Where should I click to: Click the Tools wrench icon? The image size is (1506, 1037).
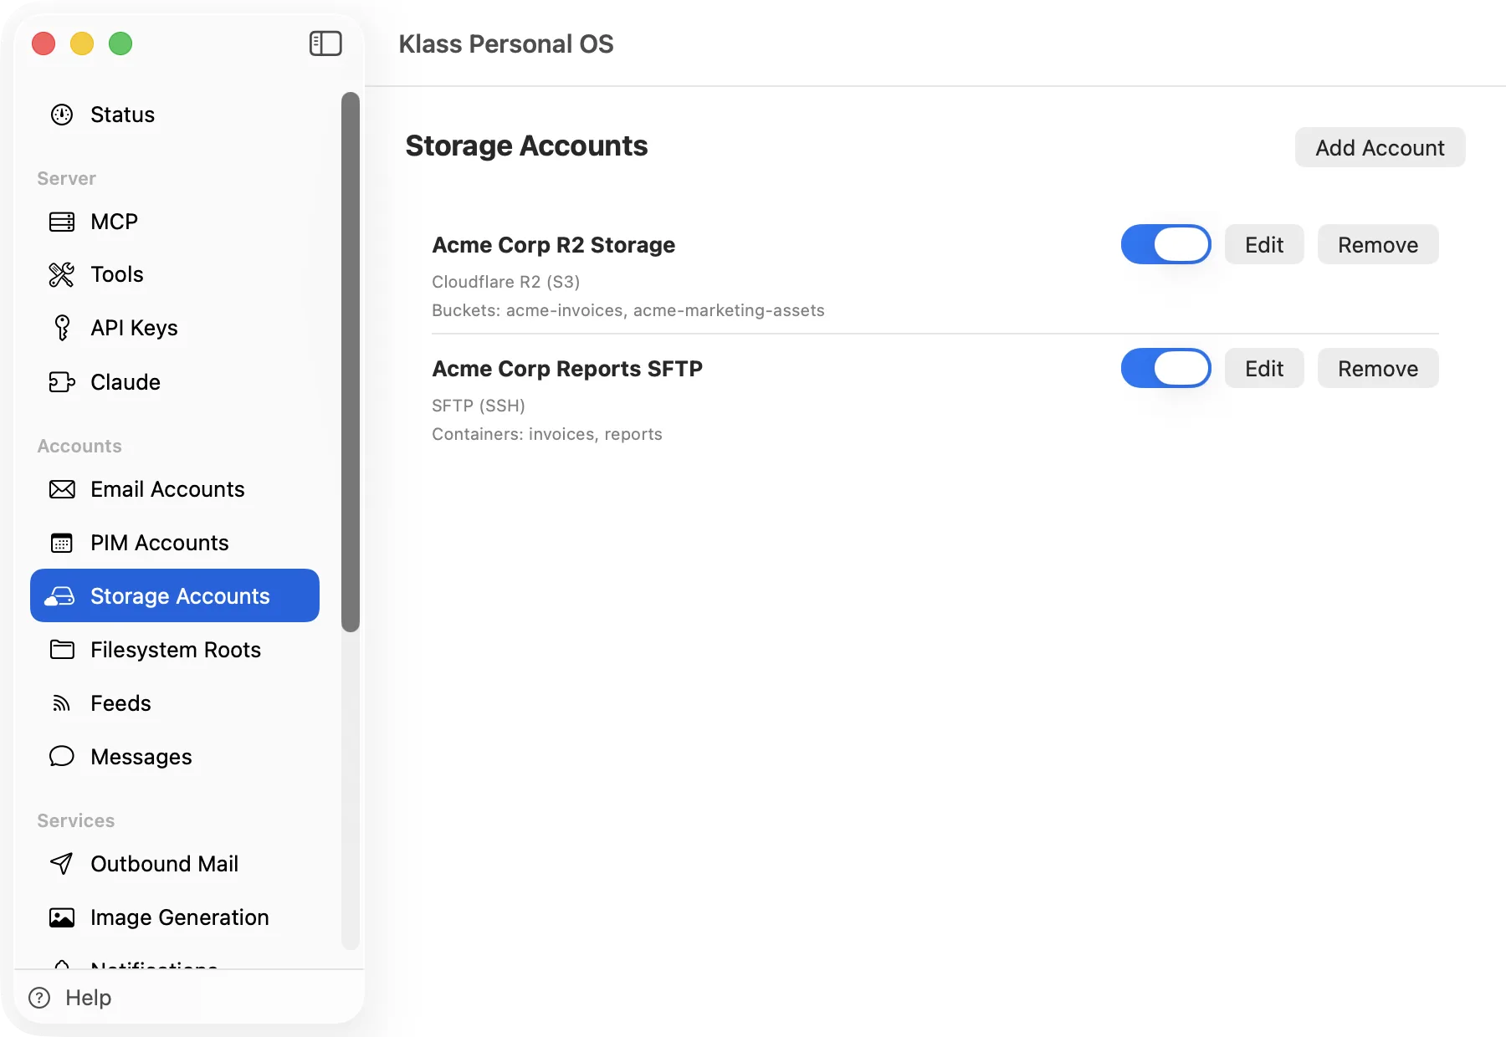(62, 274)
